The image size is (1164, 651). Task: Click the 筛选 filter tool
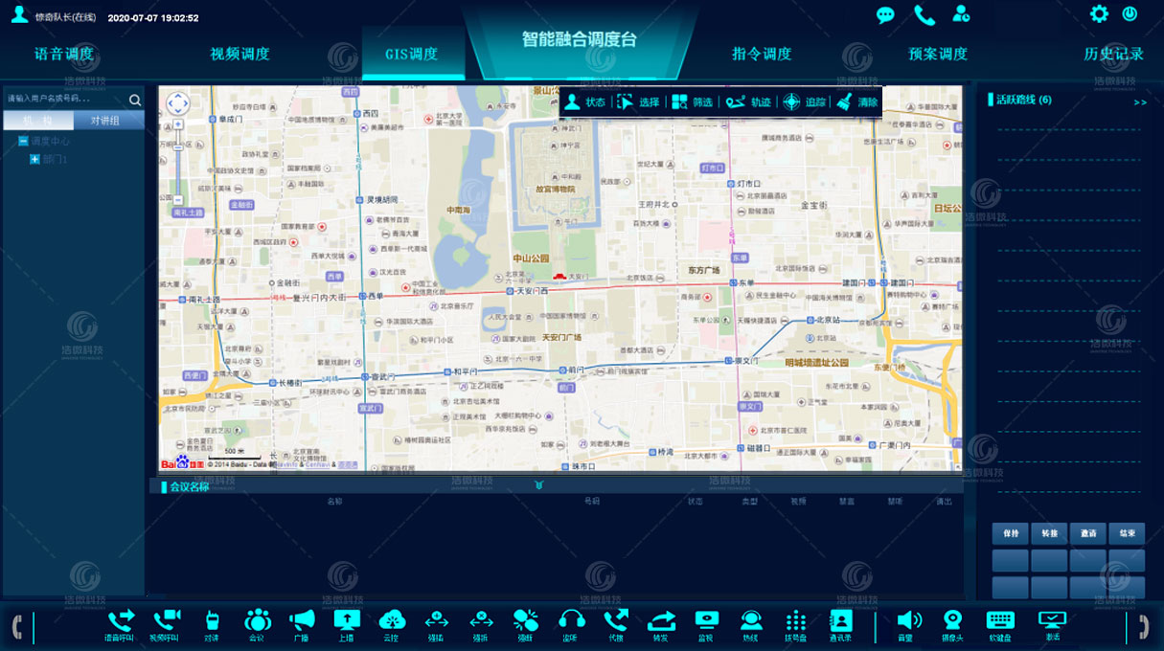point(692,101)
